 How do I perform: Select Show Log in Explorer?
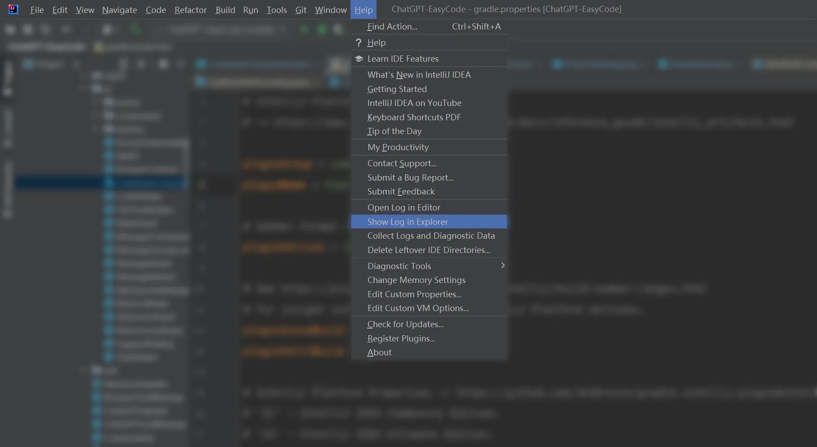point(429,222)
